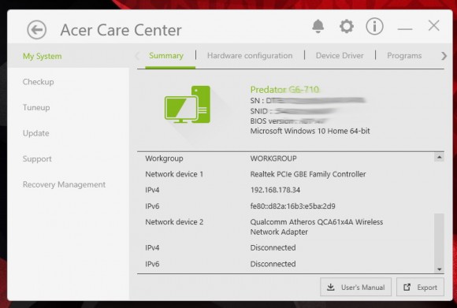The height and width of the screenshot is (308, 457).
Task: Minimize the Acer Care Center window
Action: (405, 29)
